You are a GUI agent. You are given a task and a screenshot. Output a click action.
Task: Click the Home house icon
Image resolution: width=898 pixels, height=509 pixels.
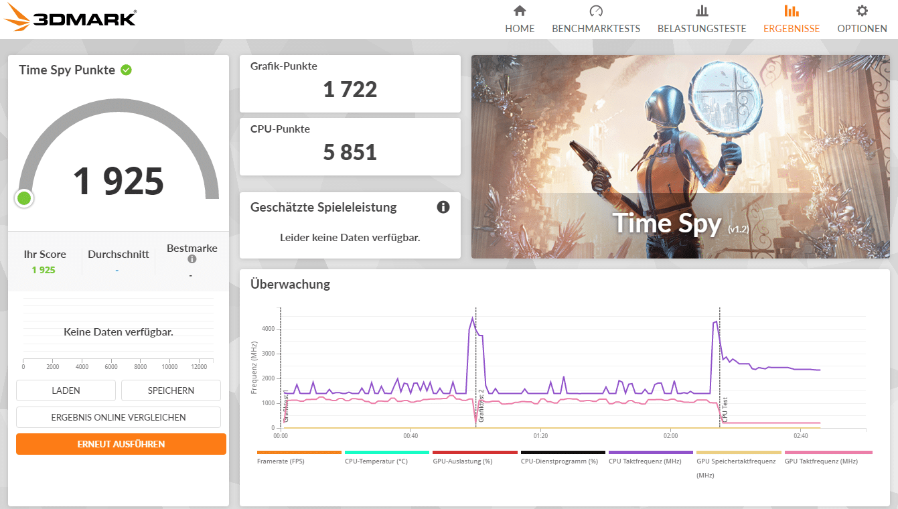pos(520,11)
